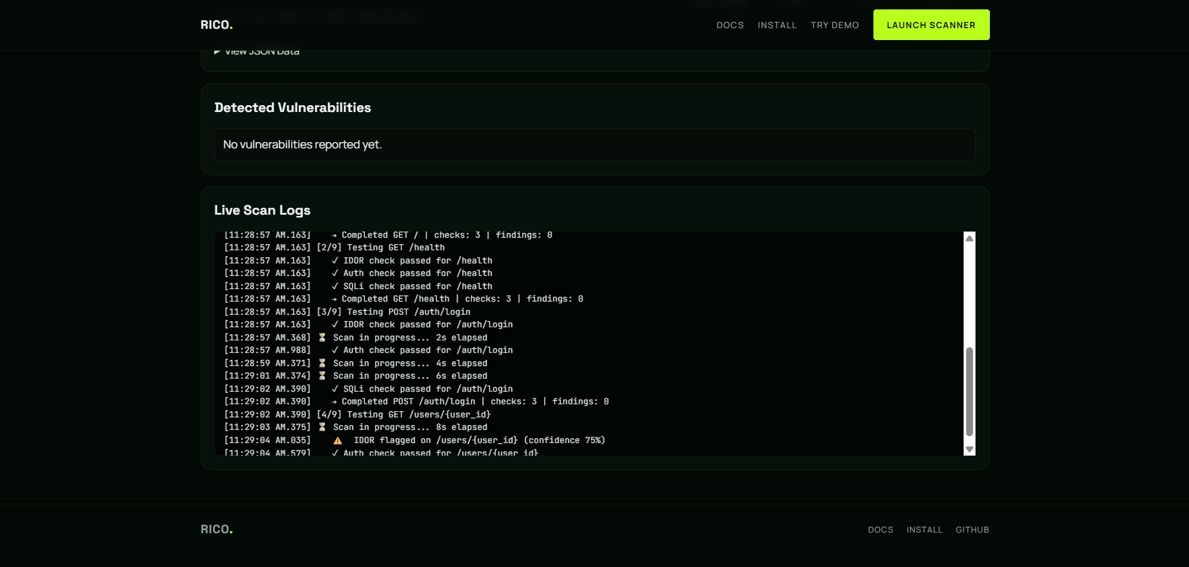Open the INSTALL link in top navigation
The image size is (1189, 567).
(777, 25)
